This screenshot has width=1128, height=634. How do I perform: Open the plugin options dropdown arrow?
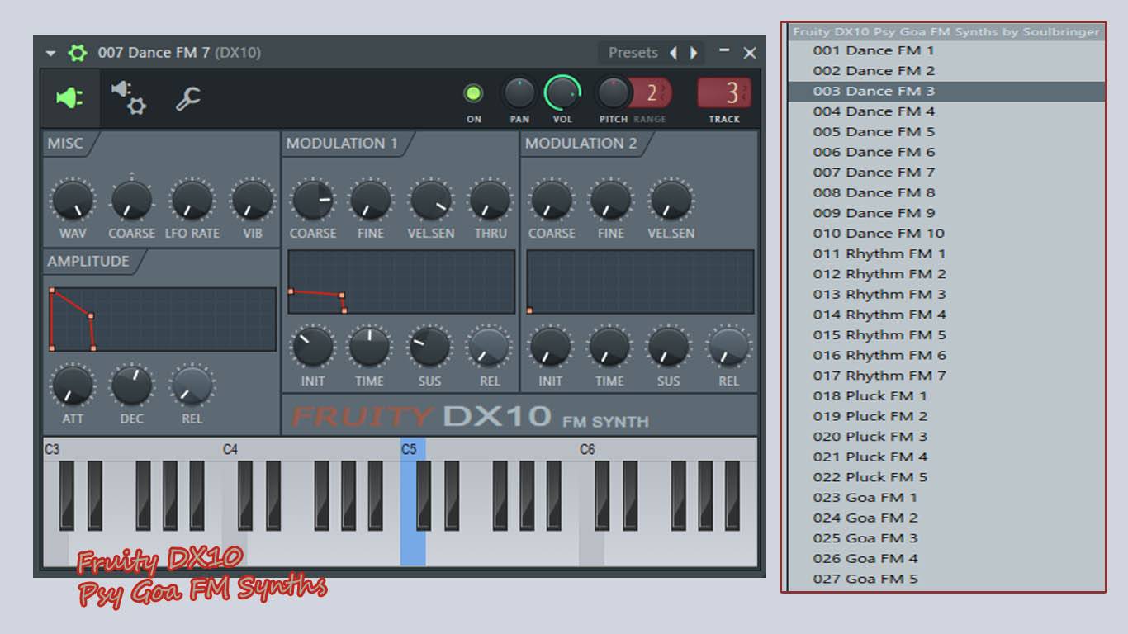click(50, 54)
